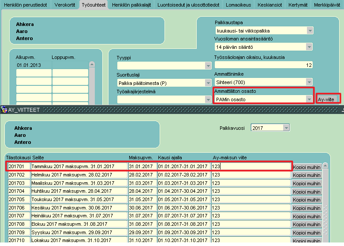Switch to the Verokortit tab
This screenshot has height=246, width=344.
65,5
